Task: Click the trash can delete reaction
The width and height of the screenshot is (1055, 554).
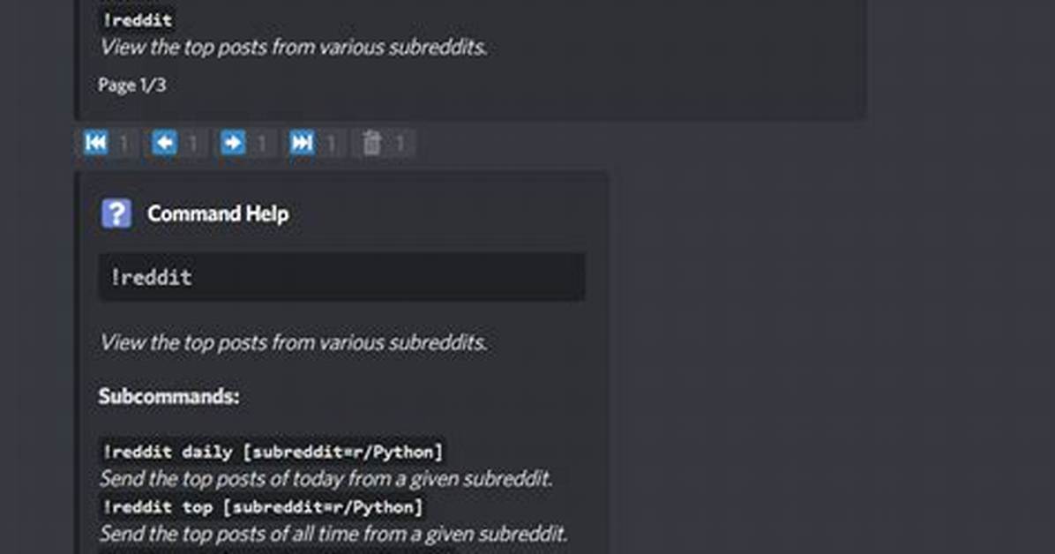Action: (x=371, y=143)
